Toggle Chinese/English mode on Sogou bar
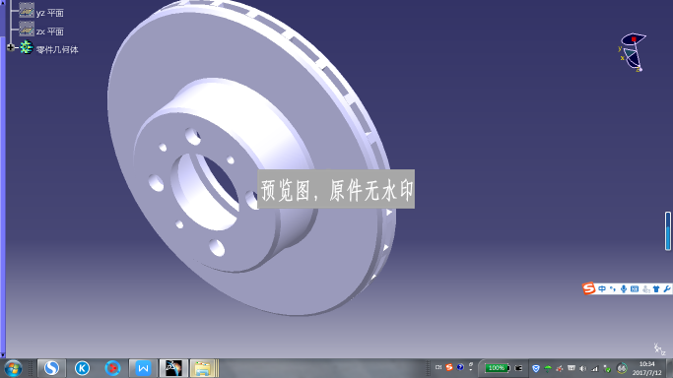The image size is (673, 378). pyautogui.click(x=602, y=288)
